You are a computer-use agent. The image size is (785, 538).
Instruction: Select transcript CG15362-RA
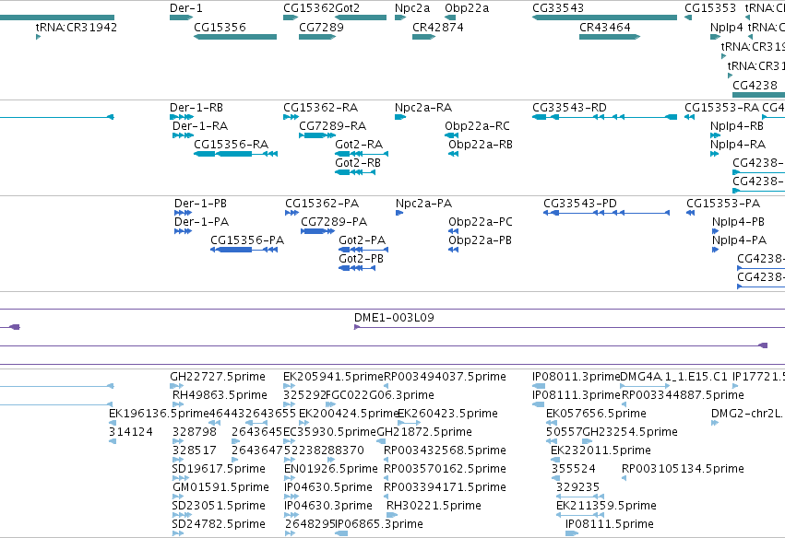coord(291,117)
